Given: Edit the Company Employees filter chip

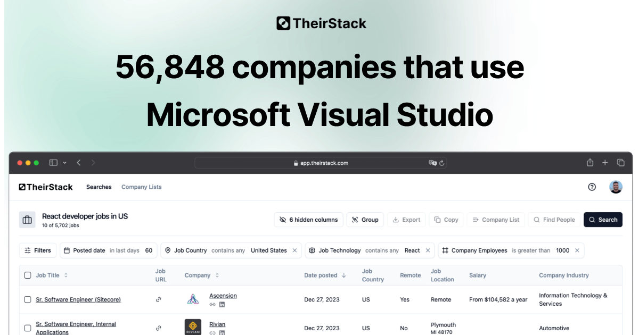Looking at the screenshot, I should click(x=511, y=250).
